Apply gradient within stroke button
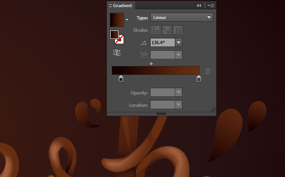This screenshot has width=285, height=177. 156,30
